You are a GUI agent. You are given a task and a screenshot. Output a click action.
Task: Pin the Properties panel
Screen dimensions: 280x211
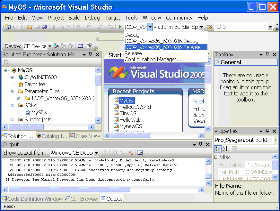click(267, 131)
